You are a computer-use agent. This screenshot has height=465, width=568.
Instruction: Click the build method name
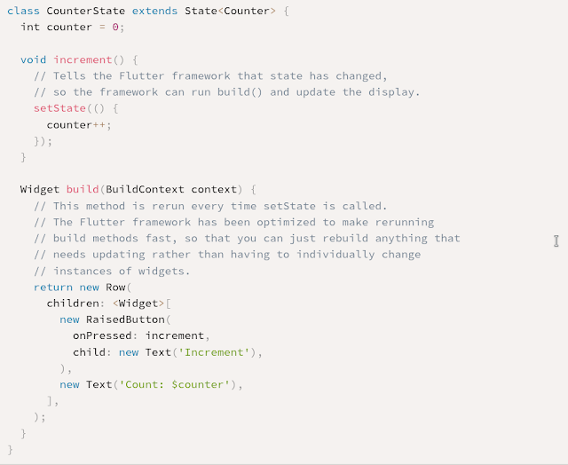(x=83, y=189)
